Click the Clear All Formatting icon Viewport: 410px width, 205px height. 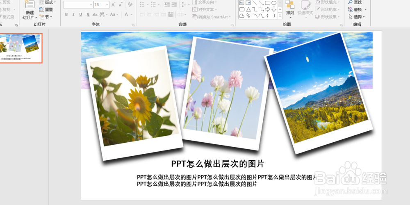(x=130, y=5)
